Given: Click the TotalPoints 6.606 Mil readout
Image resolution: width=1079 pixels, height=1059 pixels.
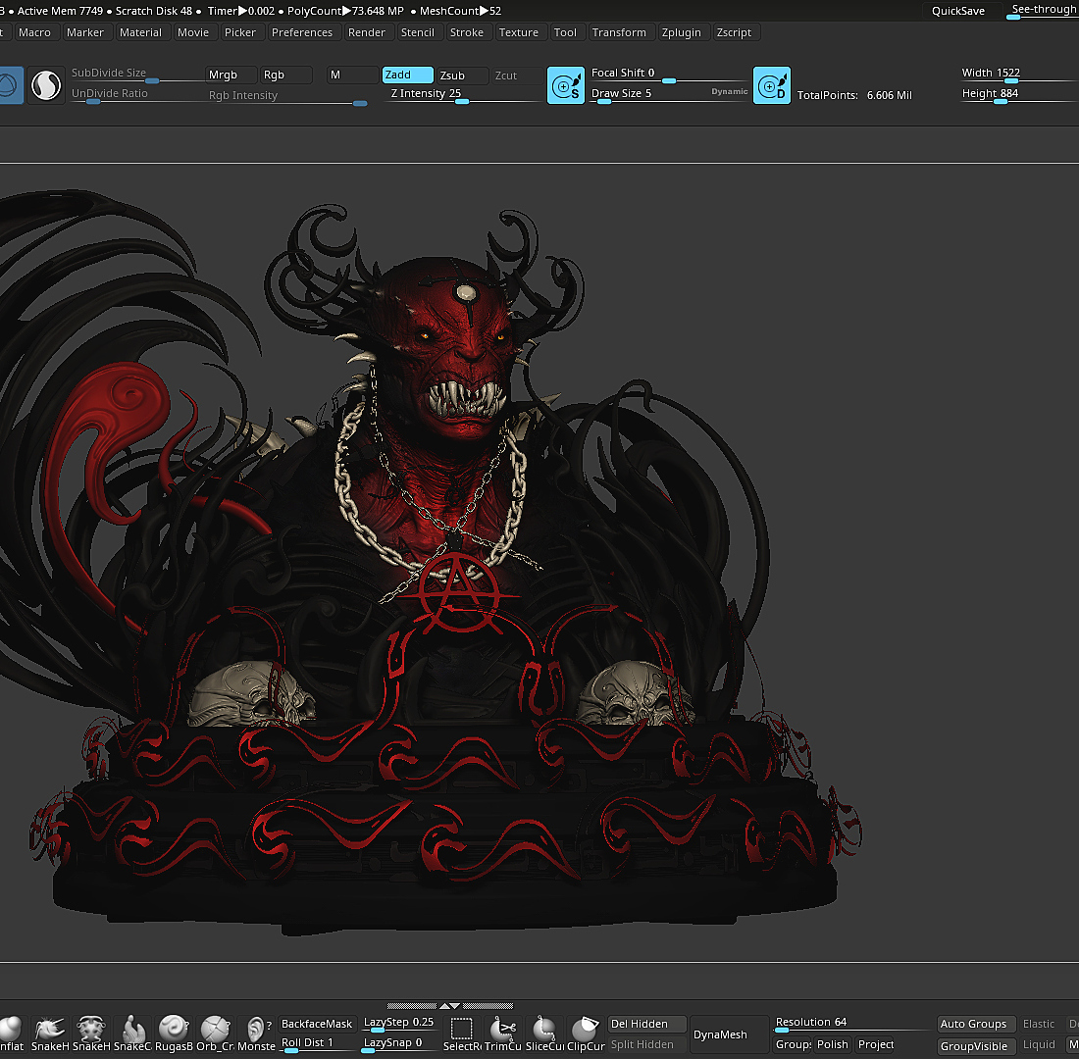Looking at the screenshot, I should click(x=854, y=96).
